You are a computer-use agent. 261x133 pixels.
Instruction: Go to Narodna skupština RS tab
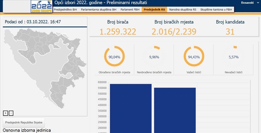(x=182, y=10)
